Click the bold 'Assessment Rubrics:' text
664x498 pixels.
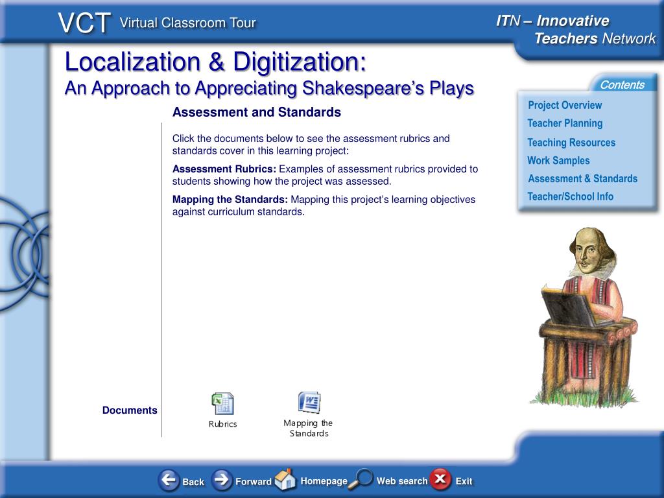pos(224,169)
